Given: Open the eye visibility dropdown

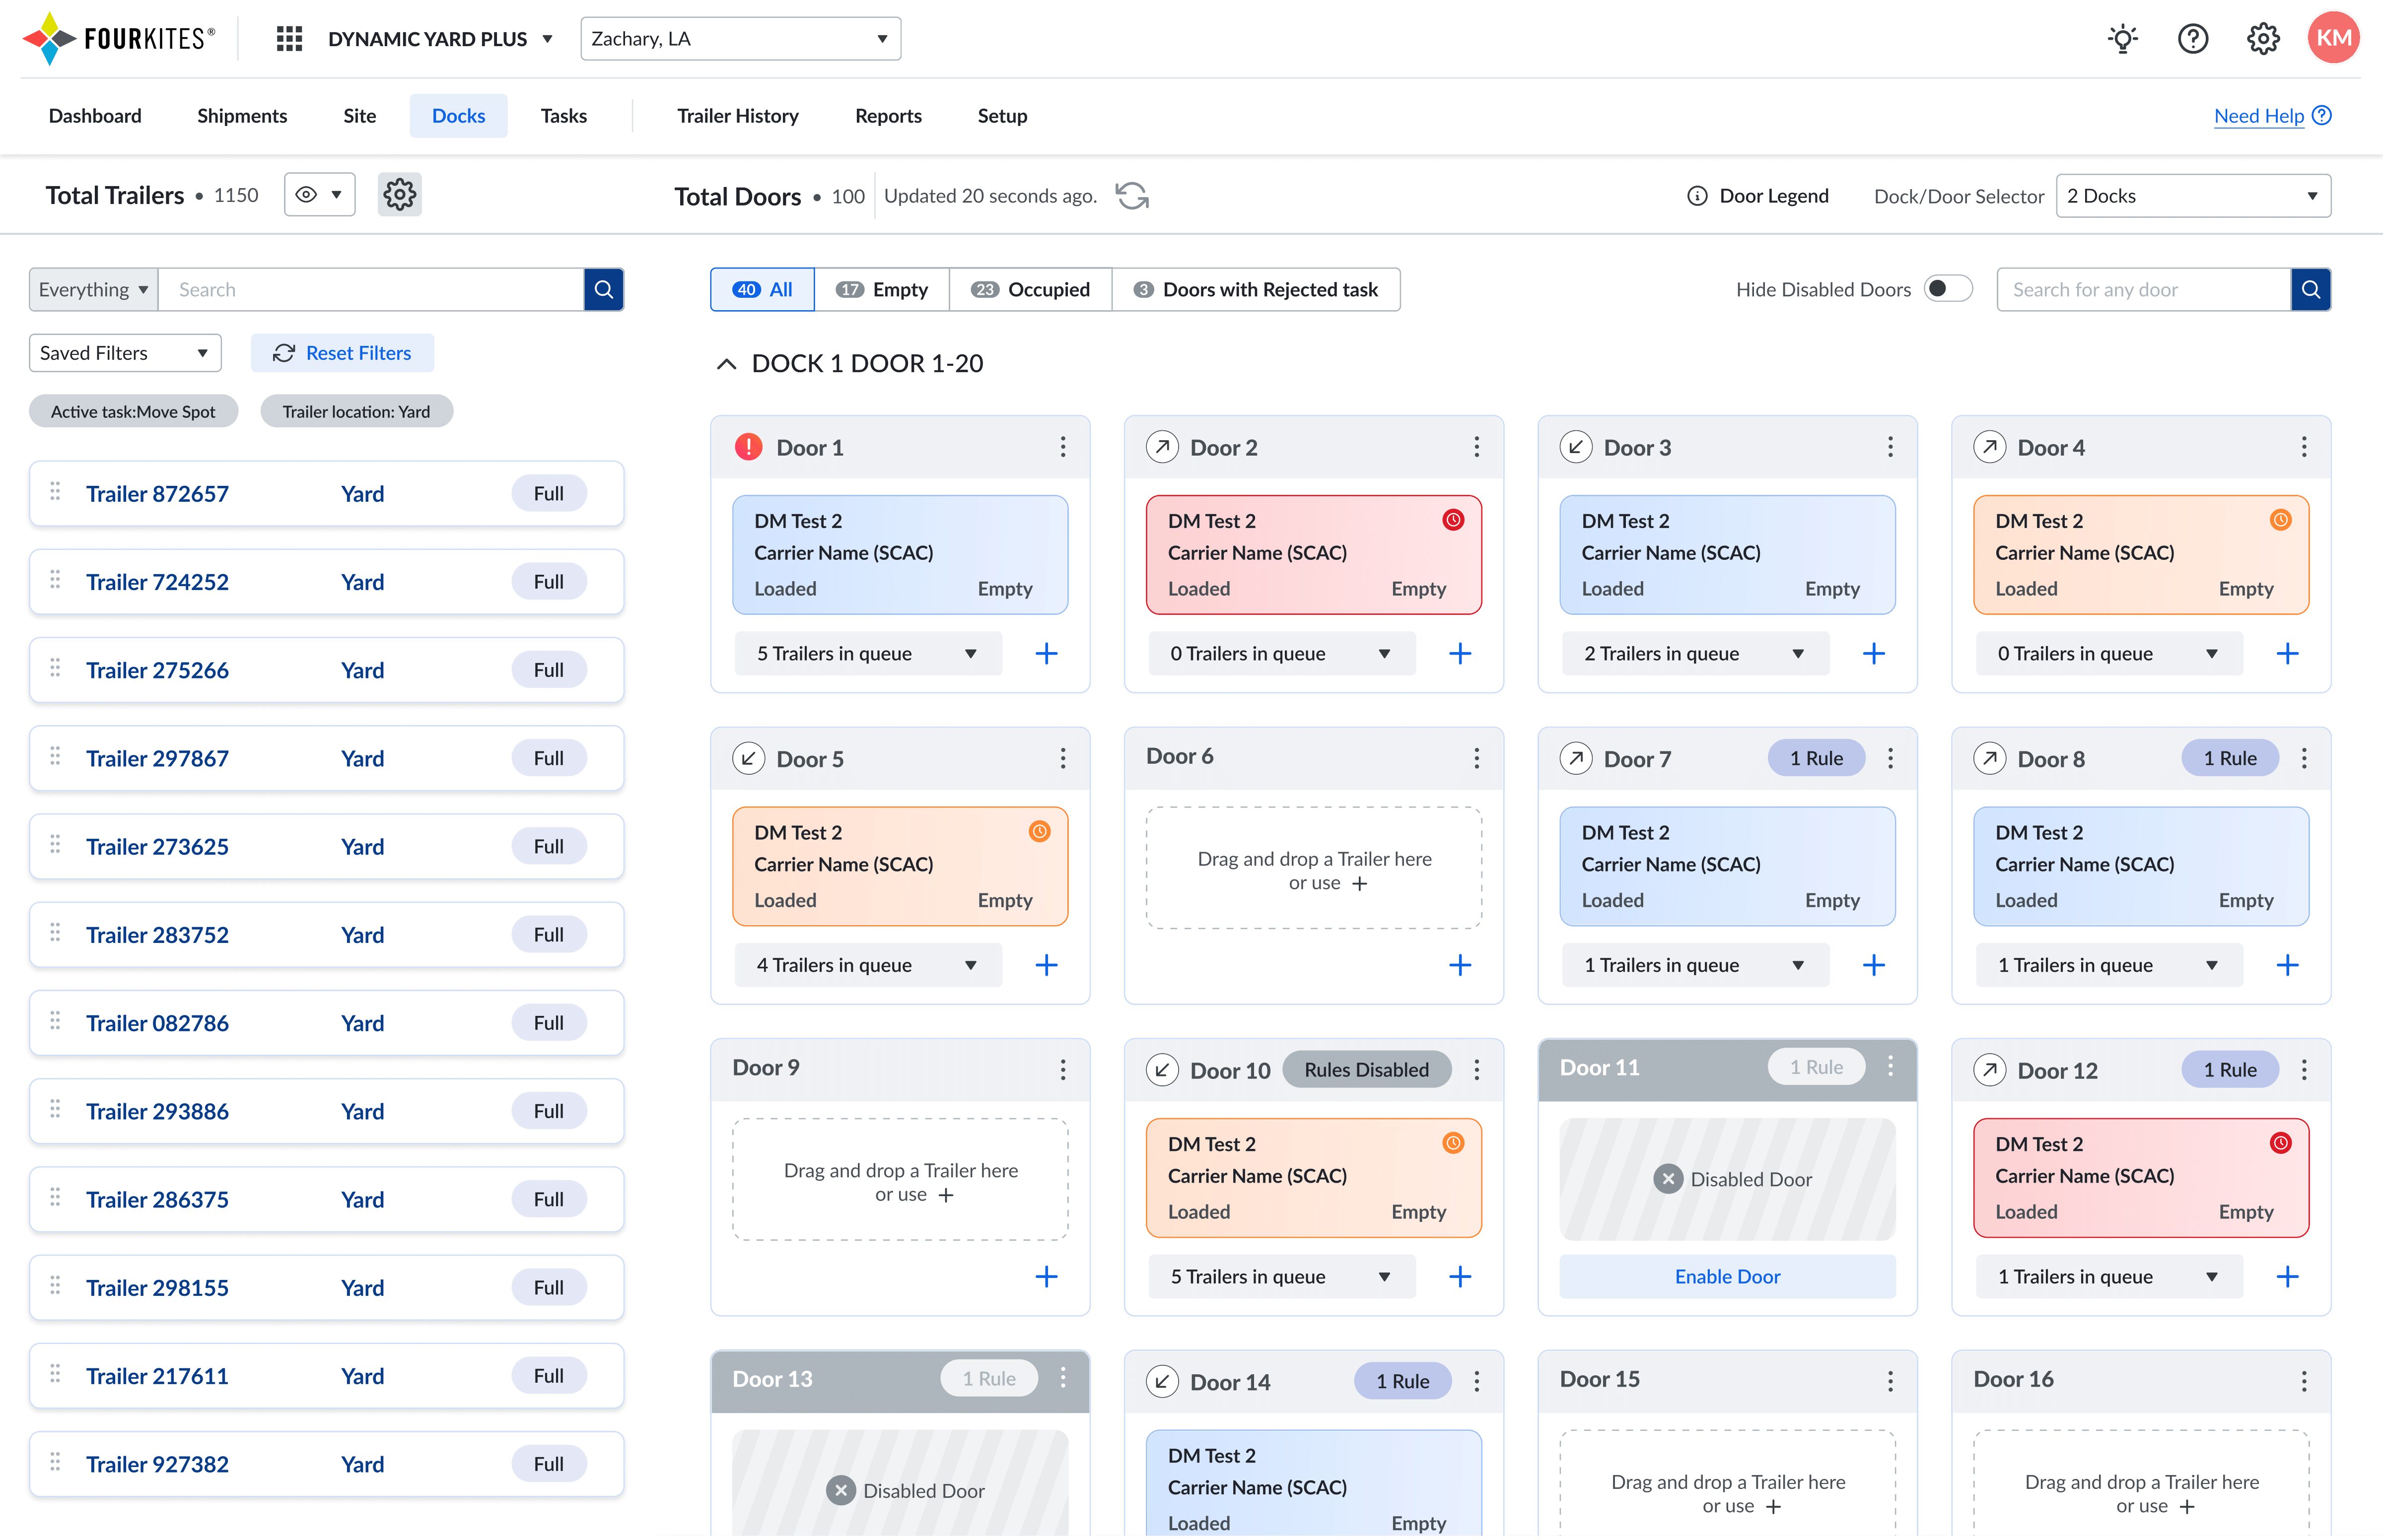Looking at the screenshot, I should [320, 194].
